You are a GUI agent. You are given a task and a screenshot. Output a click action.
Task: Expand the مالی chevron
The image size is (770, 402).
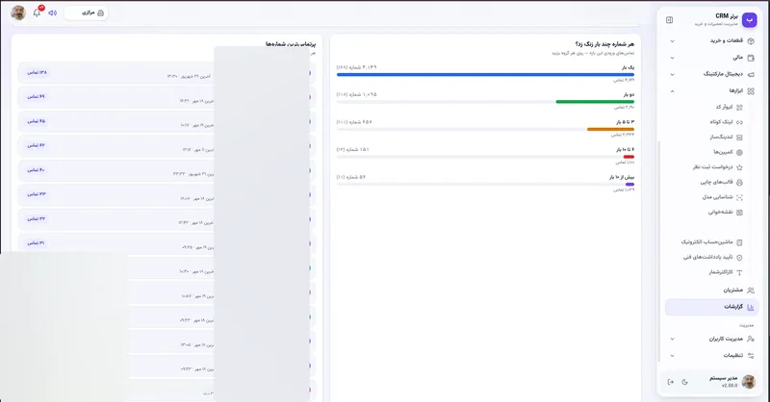(x=672, y=58)
